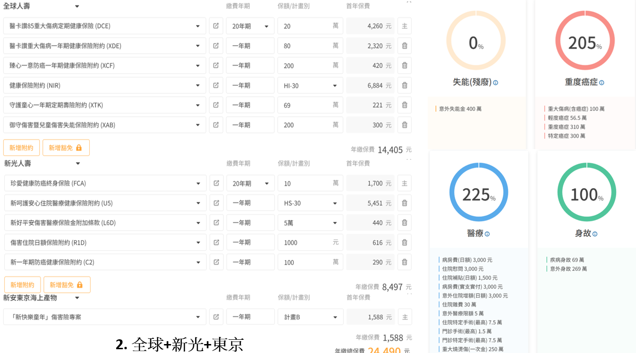Edit XTK coverage amount field 69
Screen dimensions: 636x353
click(x=310, y=105)
